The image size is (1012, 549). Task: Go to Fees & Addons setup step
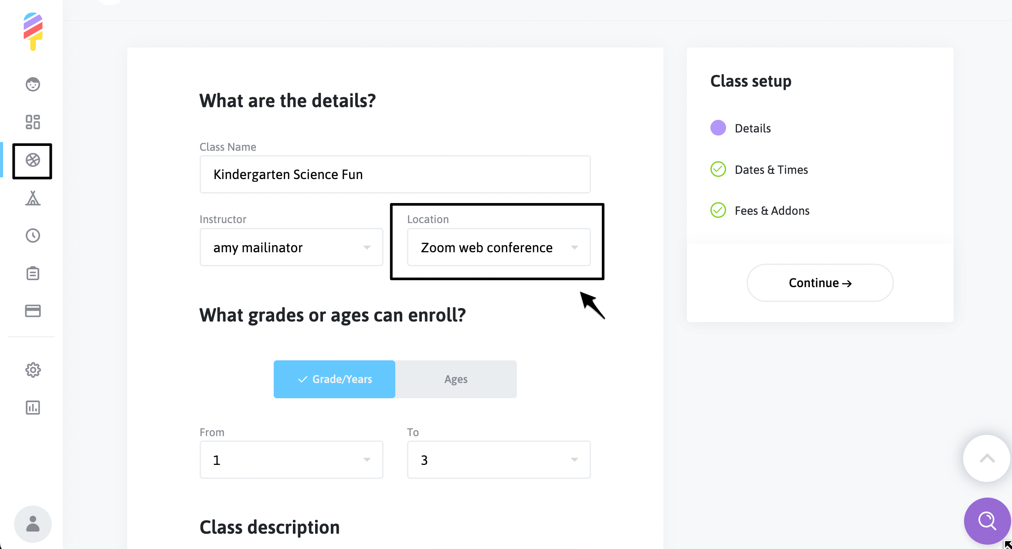pos(772,211)
